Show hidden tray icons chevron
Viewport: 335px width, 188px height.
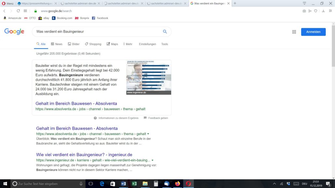pos(274,184)
